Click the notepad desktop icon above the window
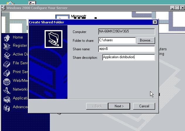Screen dimensions: 185x131 click(32, 3)
